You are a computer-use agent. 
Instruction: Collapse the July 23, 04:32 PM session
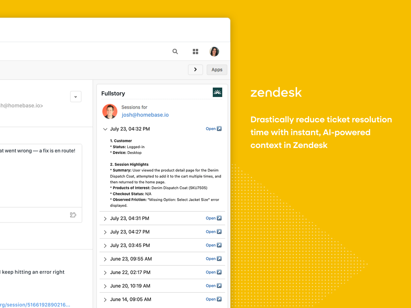point(105,129)
